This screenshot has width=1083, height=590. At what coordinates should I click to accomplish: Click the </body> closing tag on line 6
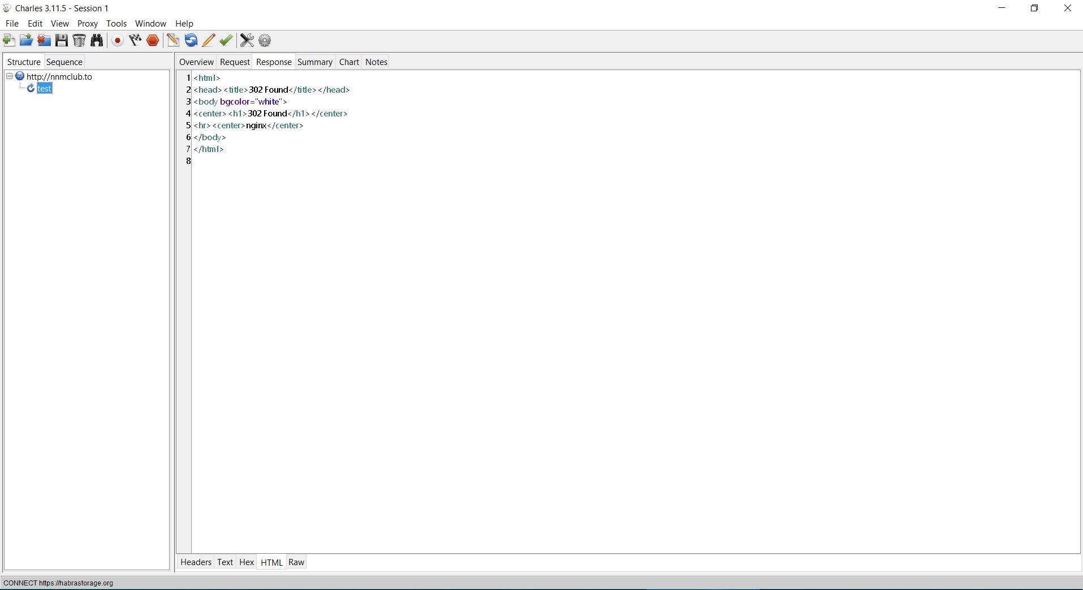210,137
